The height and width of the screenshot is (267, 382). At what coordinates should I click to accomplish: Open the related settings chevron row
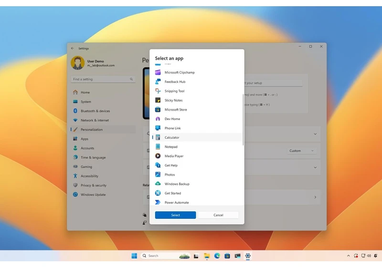315,197
